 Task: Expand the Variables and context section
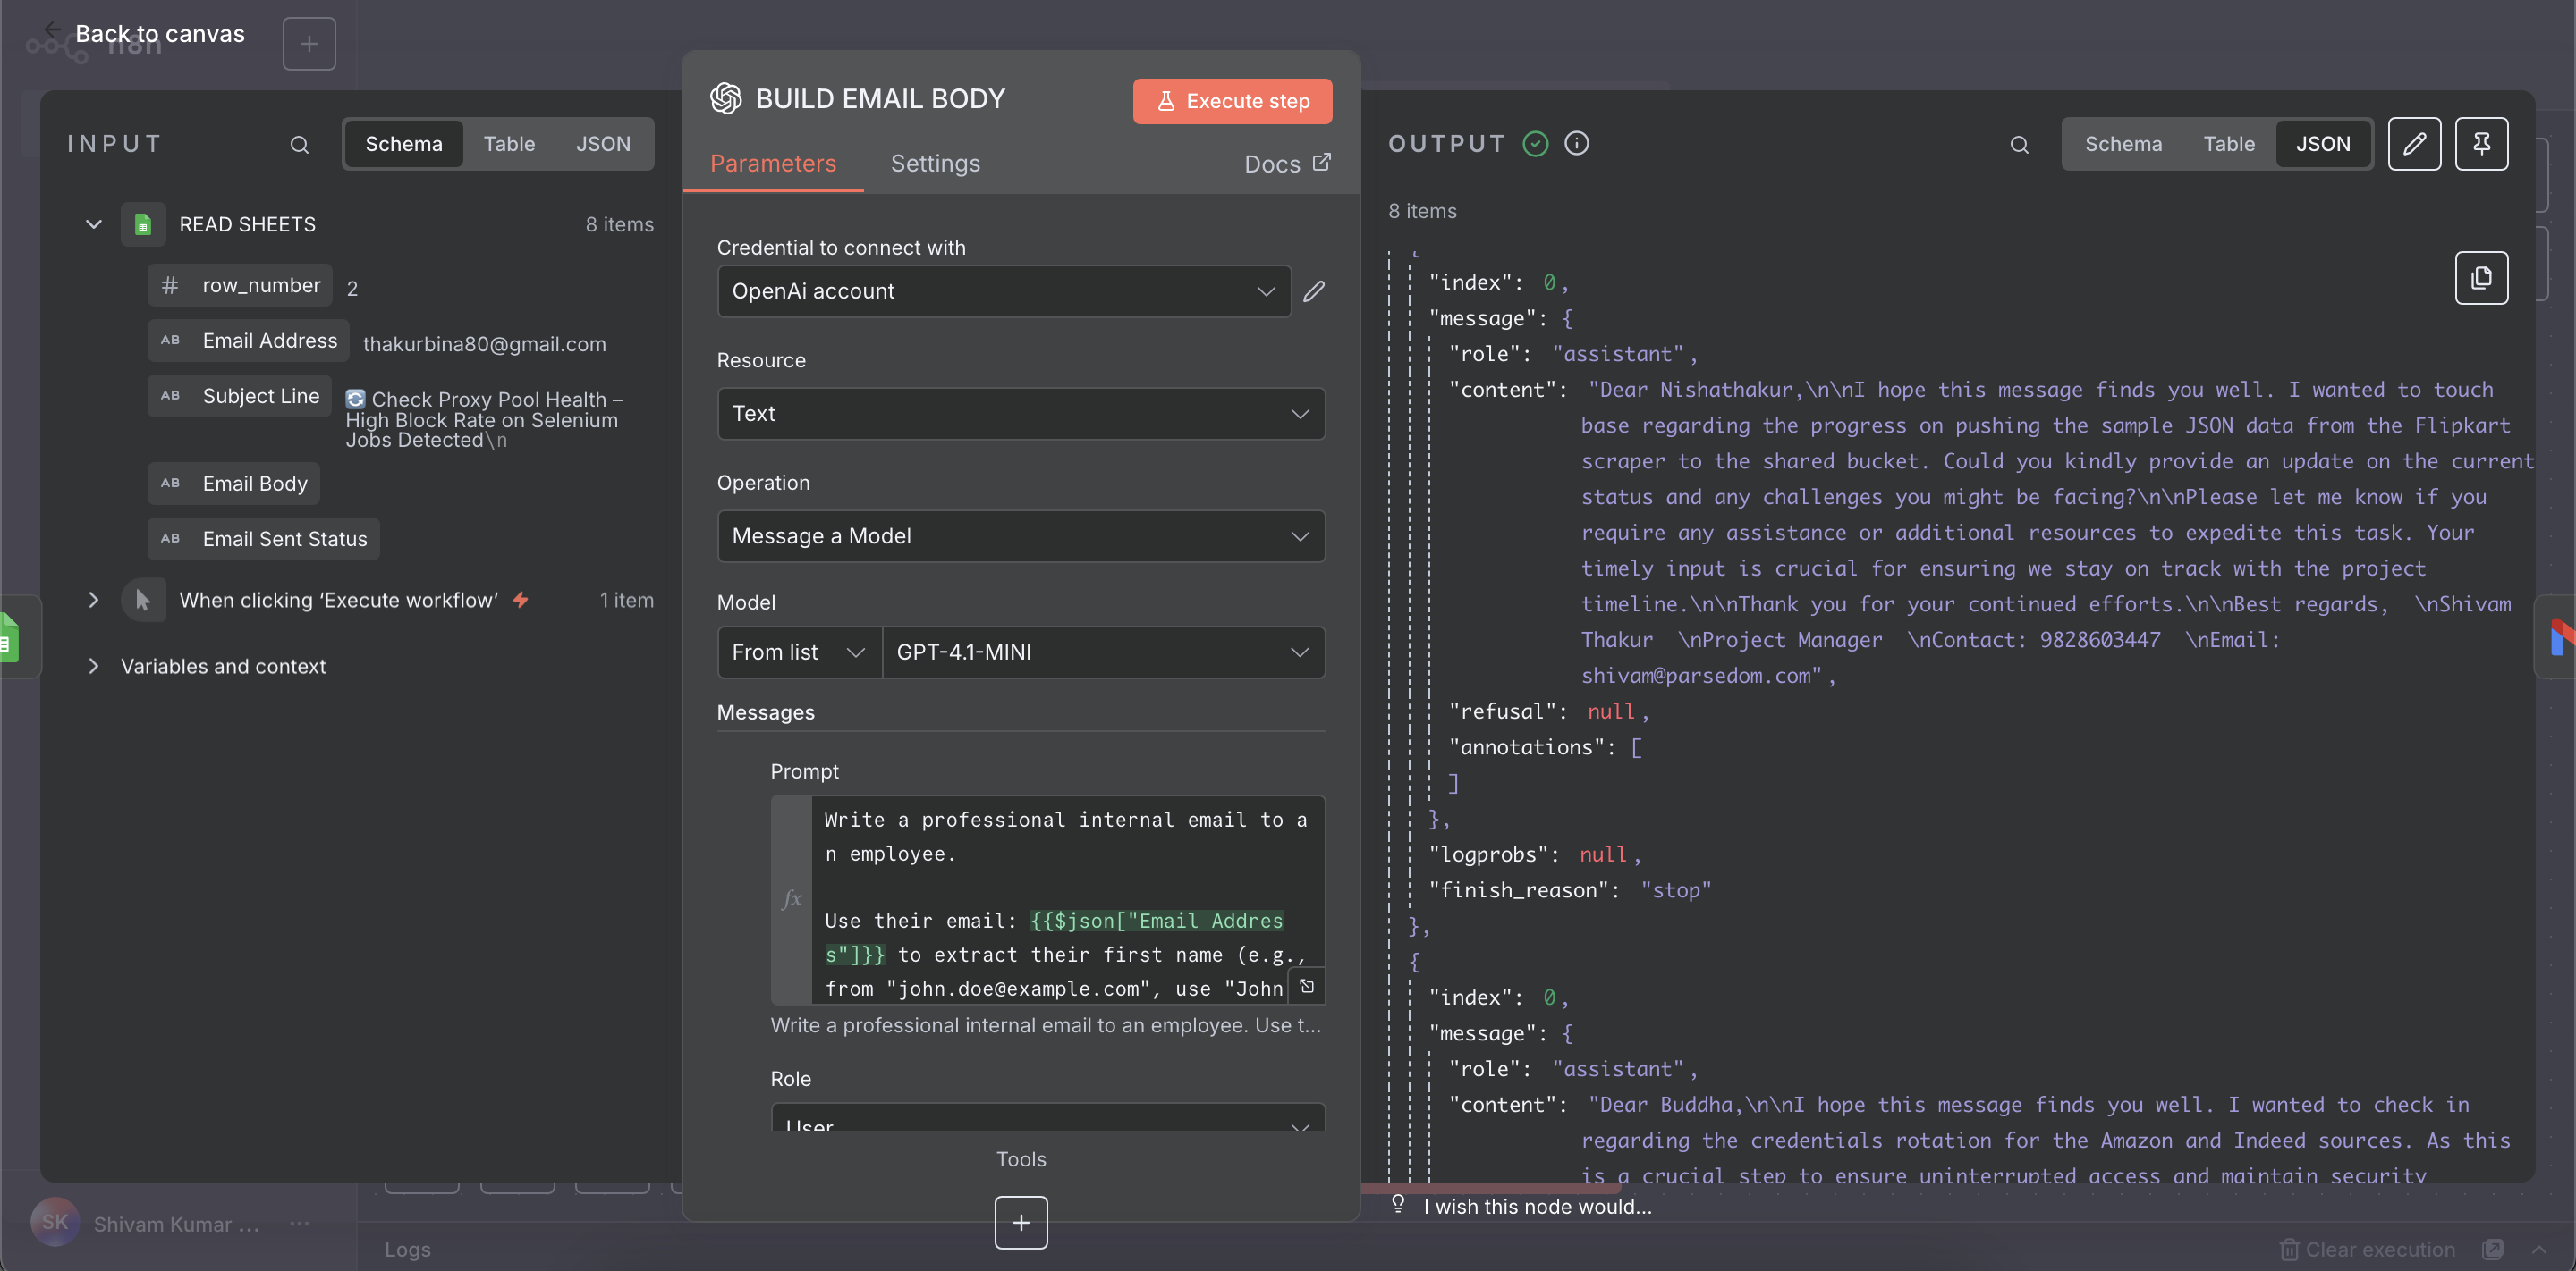pyautogui.click(x=94, y=667)
